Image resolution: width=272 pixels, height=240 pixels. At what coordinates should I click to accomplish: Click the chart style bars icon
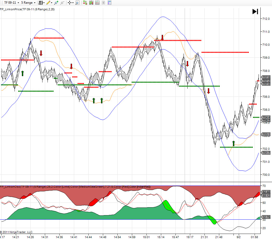click(41, 3)
